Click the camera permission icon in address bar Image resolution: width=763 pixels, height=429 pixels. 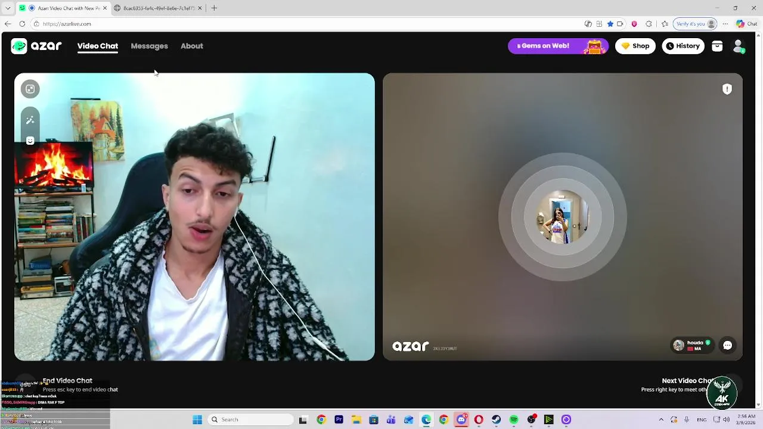620,24
